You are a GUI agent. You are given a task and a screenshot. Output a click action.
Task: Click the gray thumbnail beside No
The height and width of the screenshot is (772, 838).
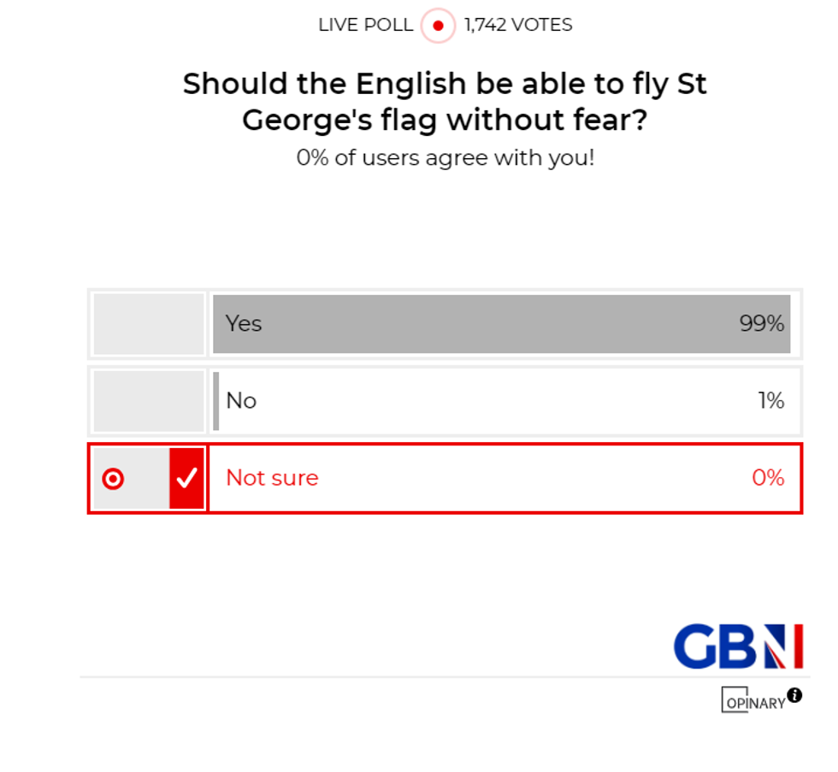(147, 400)
